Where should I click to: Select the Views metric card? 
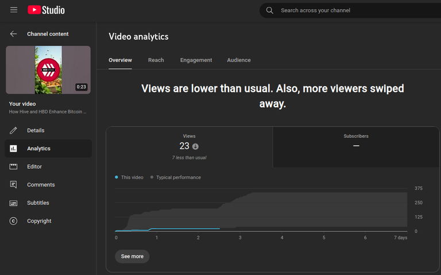[x=189, y=147]
